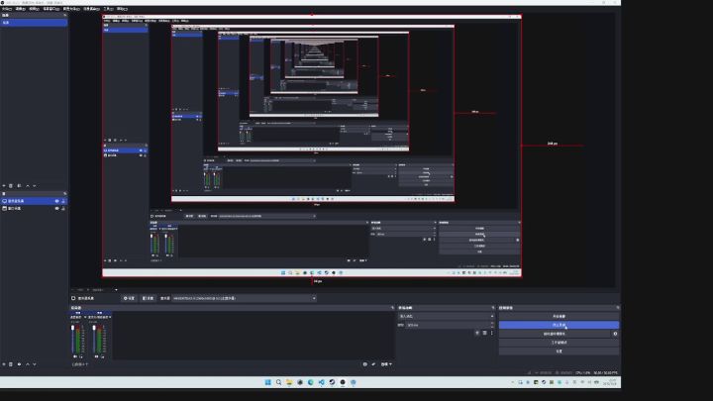Open the Profile menu
Screen dimensions: 713x401
(71, 9)
